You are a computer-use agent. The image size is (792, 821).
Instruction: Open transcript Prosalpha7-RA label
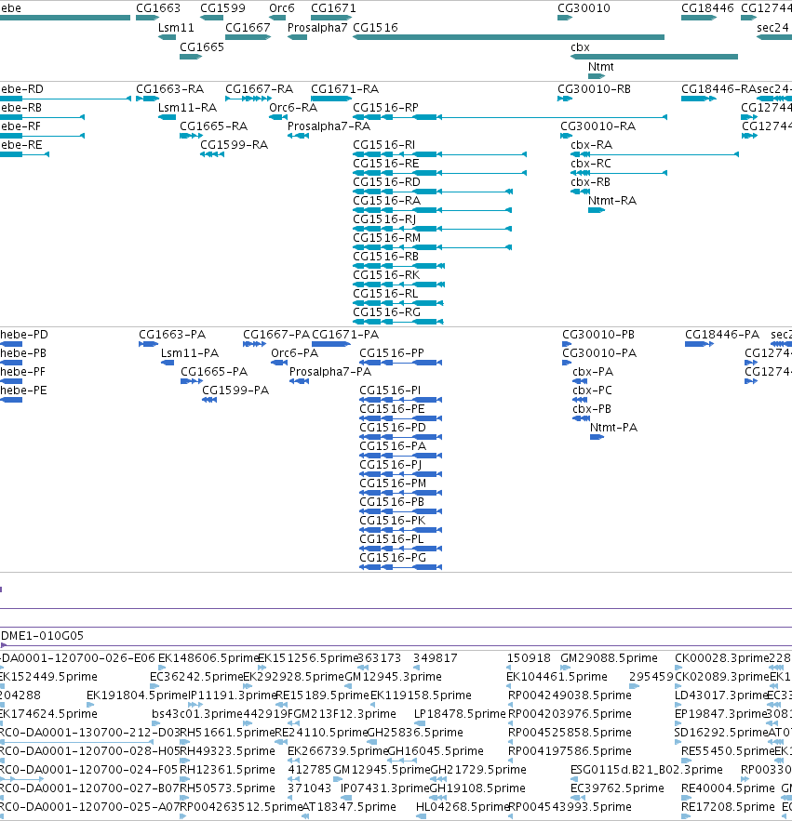tap(329, 126)
